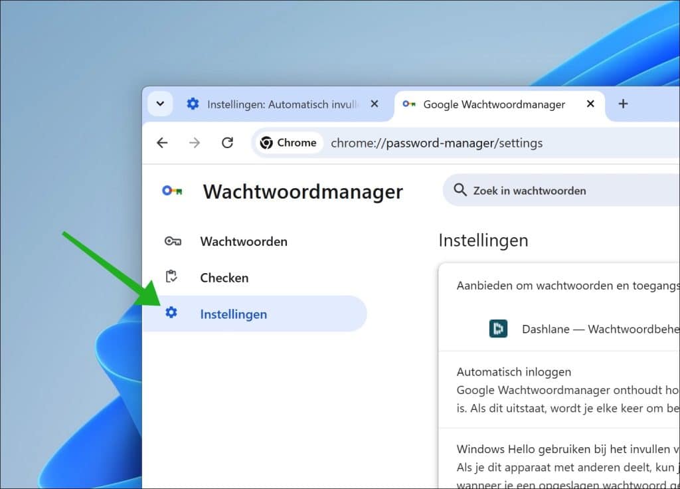Click the Chrome site info chip
Image resolution: width=680 pixels, height=489 pixels.
(x=289, y=143)
